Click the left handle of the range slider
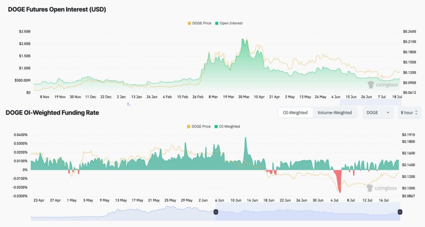This screenshot has width=425, height=227. click(216, 212)
